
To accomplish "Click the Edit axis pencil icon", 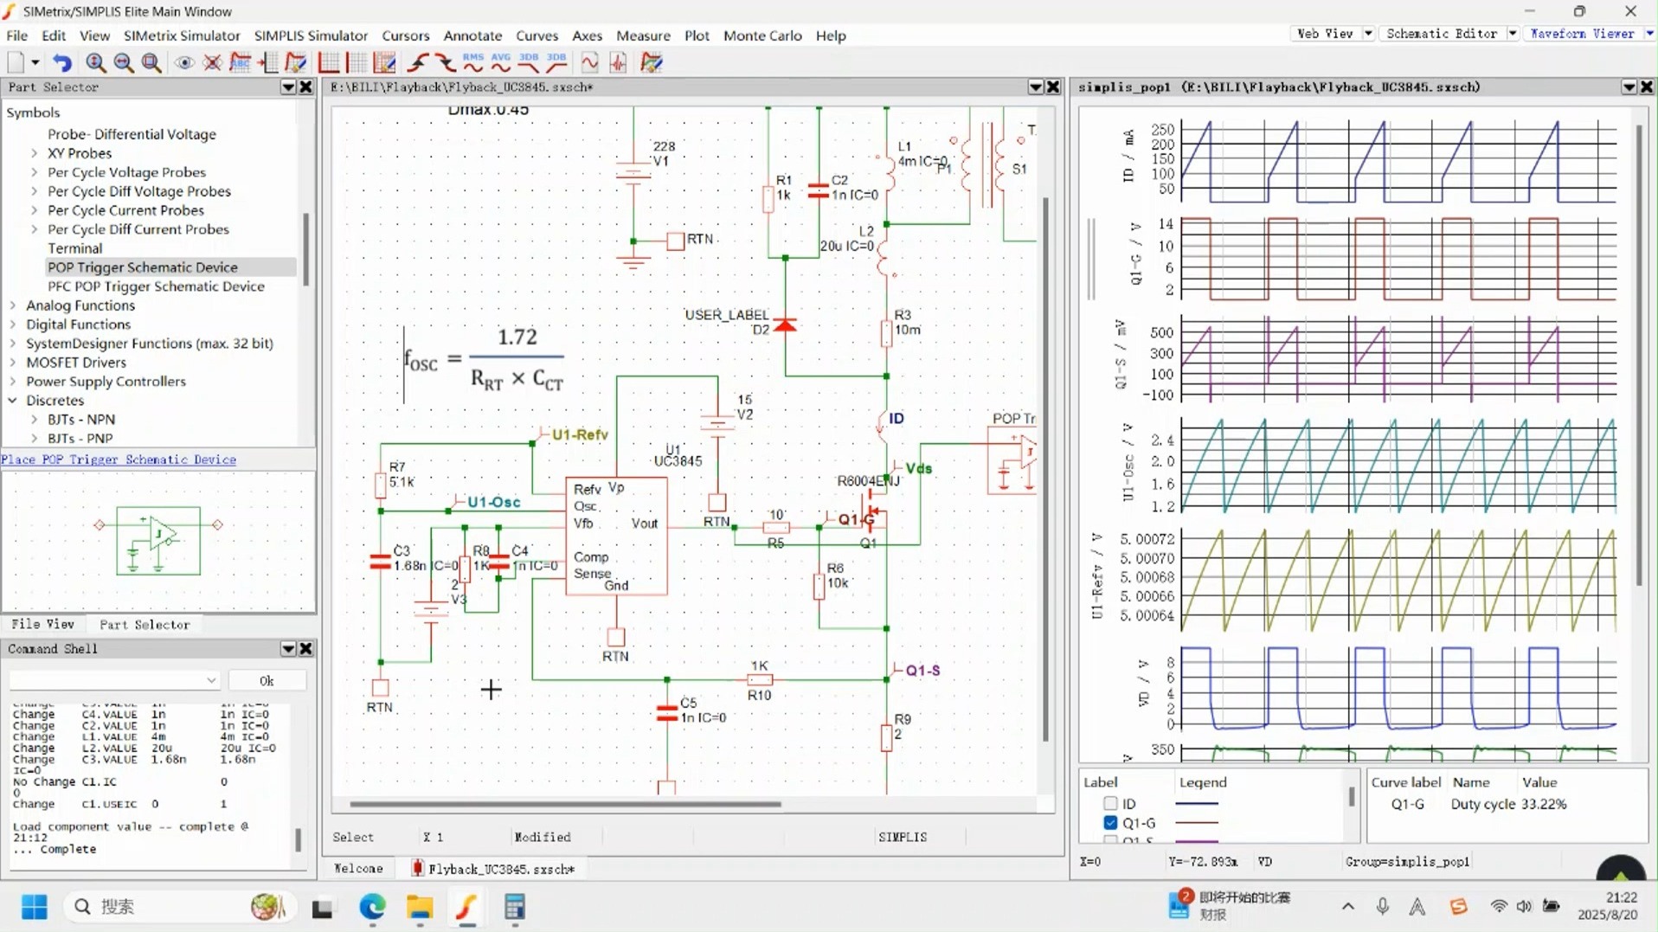I will [x=384, y=62].
